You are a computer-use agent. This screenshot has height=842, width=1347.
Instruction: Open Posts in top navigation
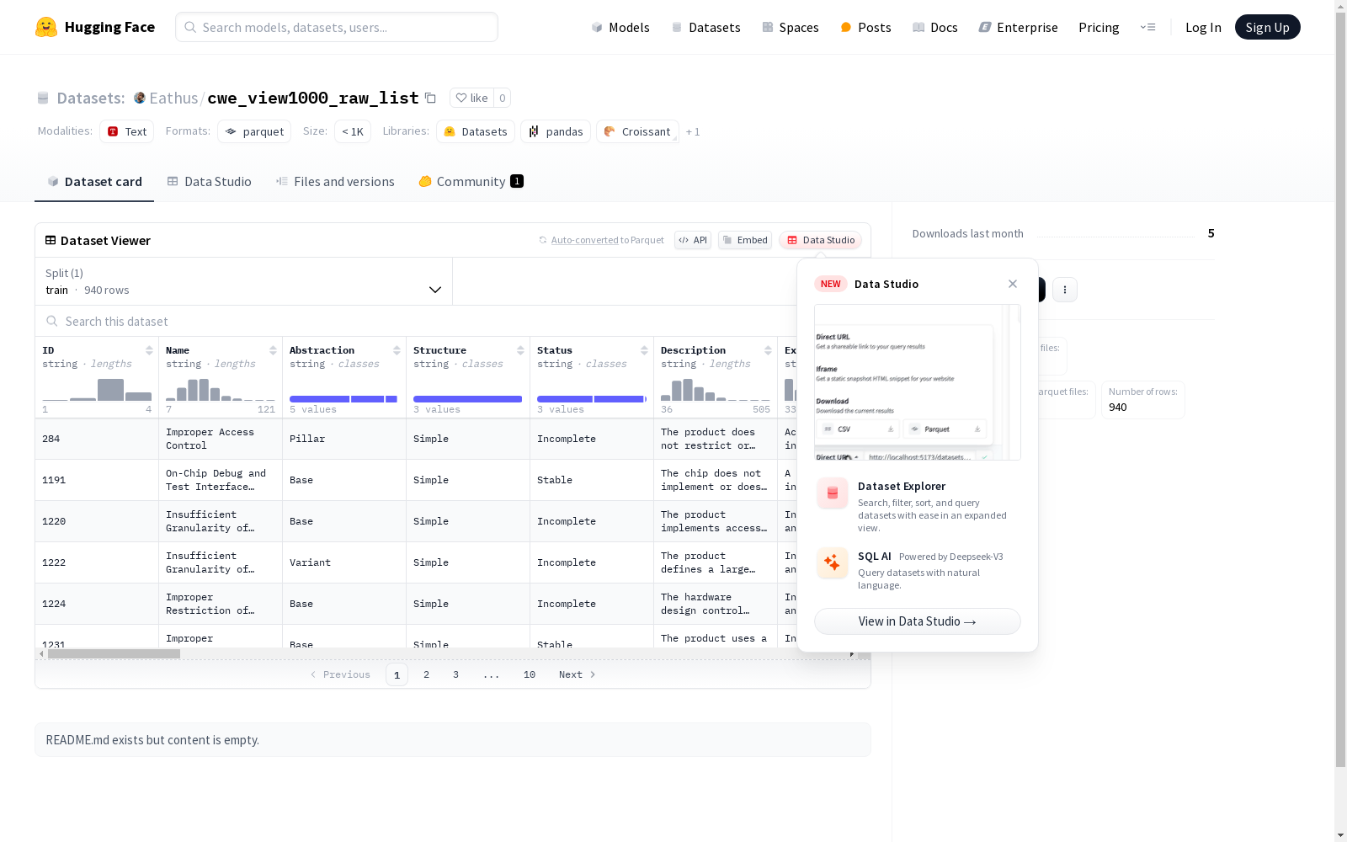(x=866, y=27)
